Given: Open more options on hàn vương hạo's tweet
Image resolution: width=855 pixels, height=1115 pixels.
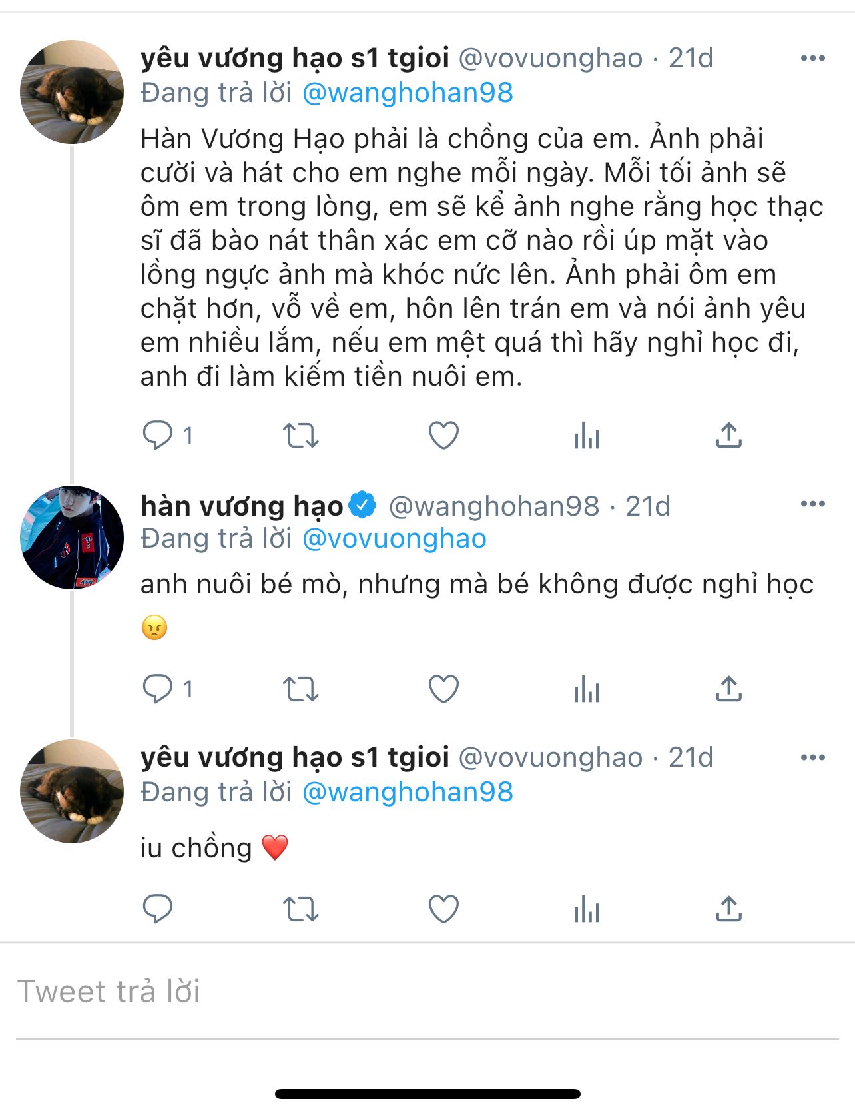Looking at the screenshot, I should tap(812, 504).
